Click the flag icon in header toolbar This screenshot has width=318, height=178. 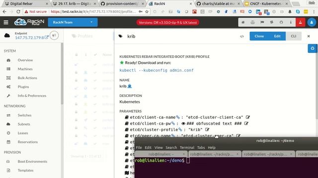tap(262, 22)
